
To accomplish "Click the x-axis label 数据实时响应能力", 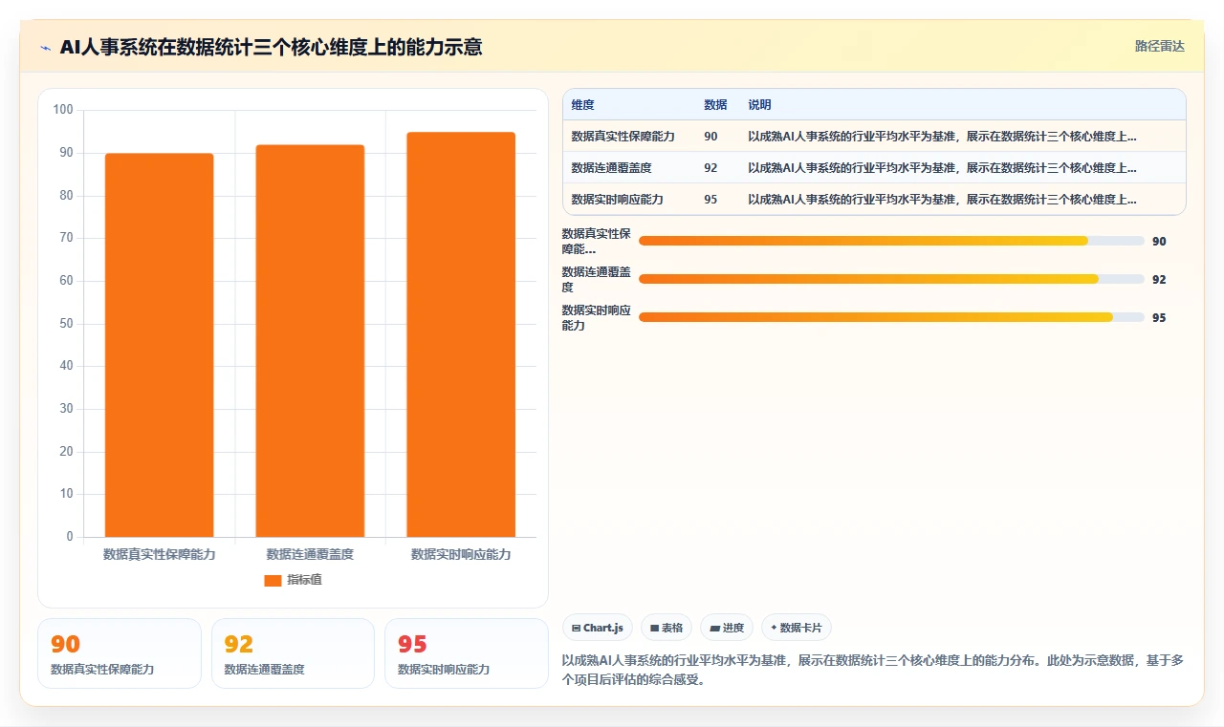I will (x=461, y=554).
